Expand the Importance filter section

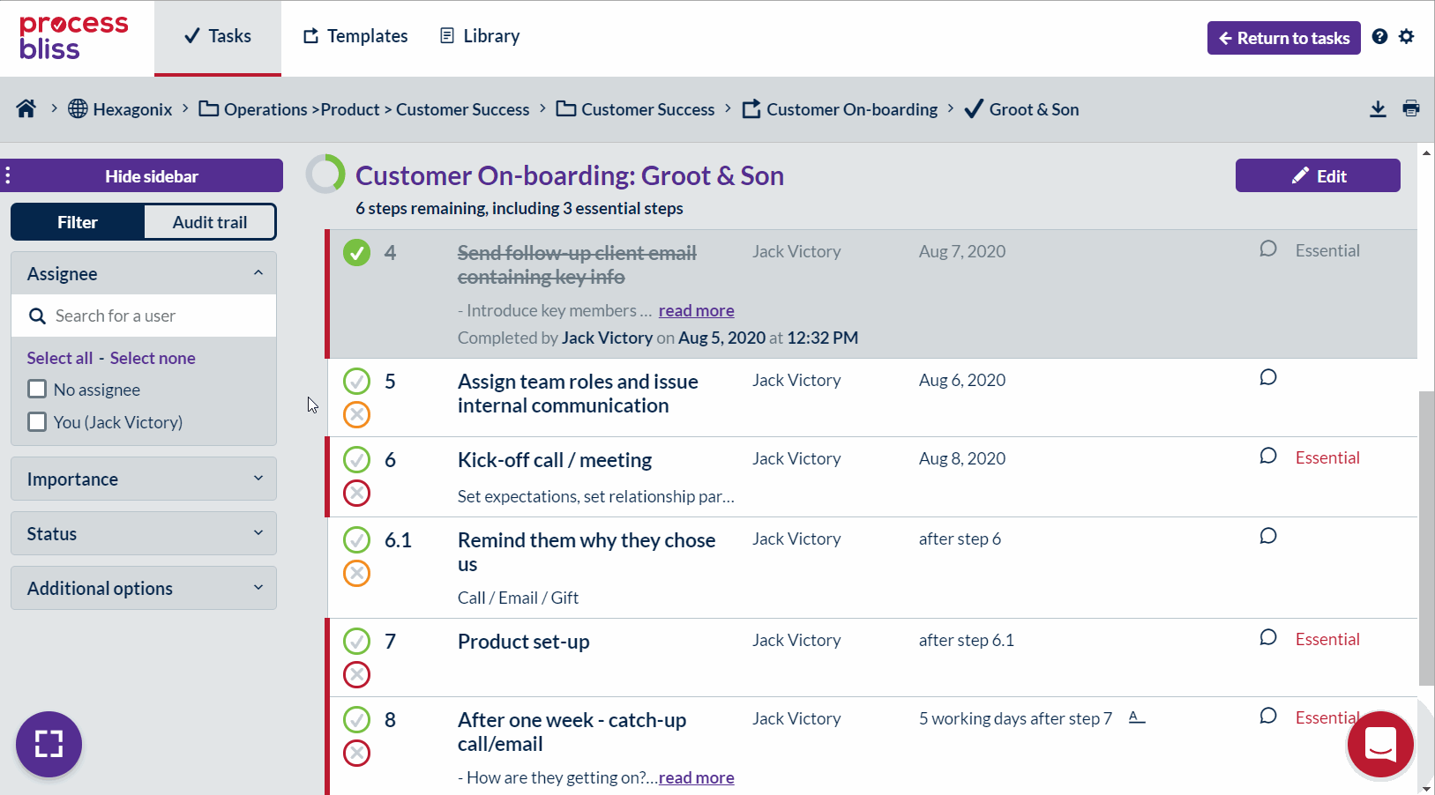coord(144,479)
